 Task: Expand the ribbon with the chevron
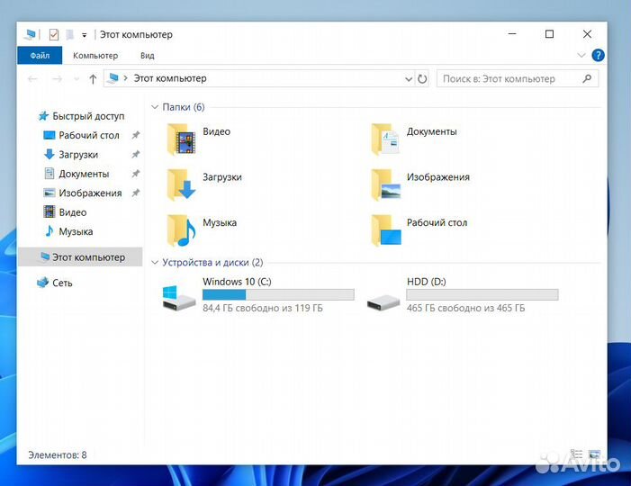[581, 55]
